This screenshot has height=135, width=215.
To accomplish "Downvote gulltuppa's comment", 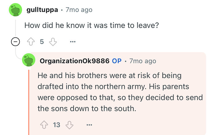I will [53, 42].
